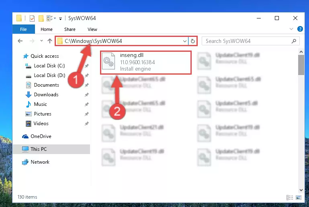
Task: Open Customize Quick Access Toolbar dropdown
Action: 61,19
